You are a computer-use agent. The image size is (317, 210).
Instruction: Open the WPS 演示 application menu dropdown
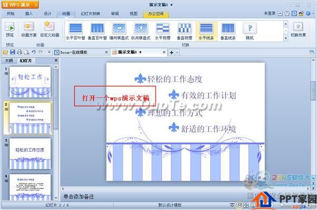coord(36,5)
